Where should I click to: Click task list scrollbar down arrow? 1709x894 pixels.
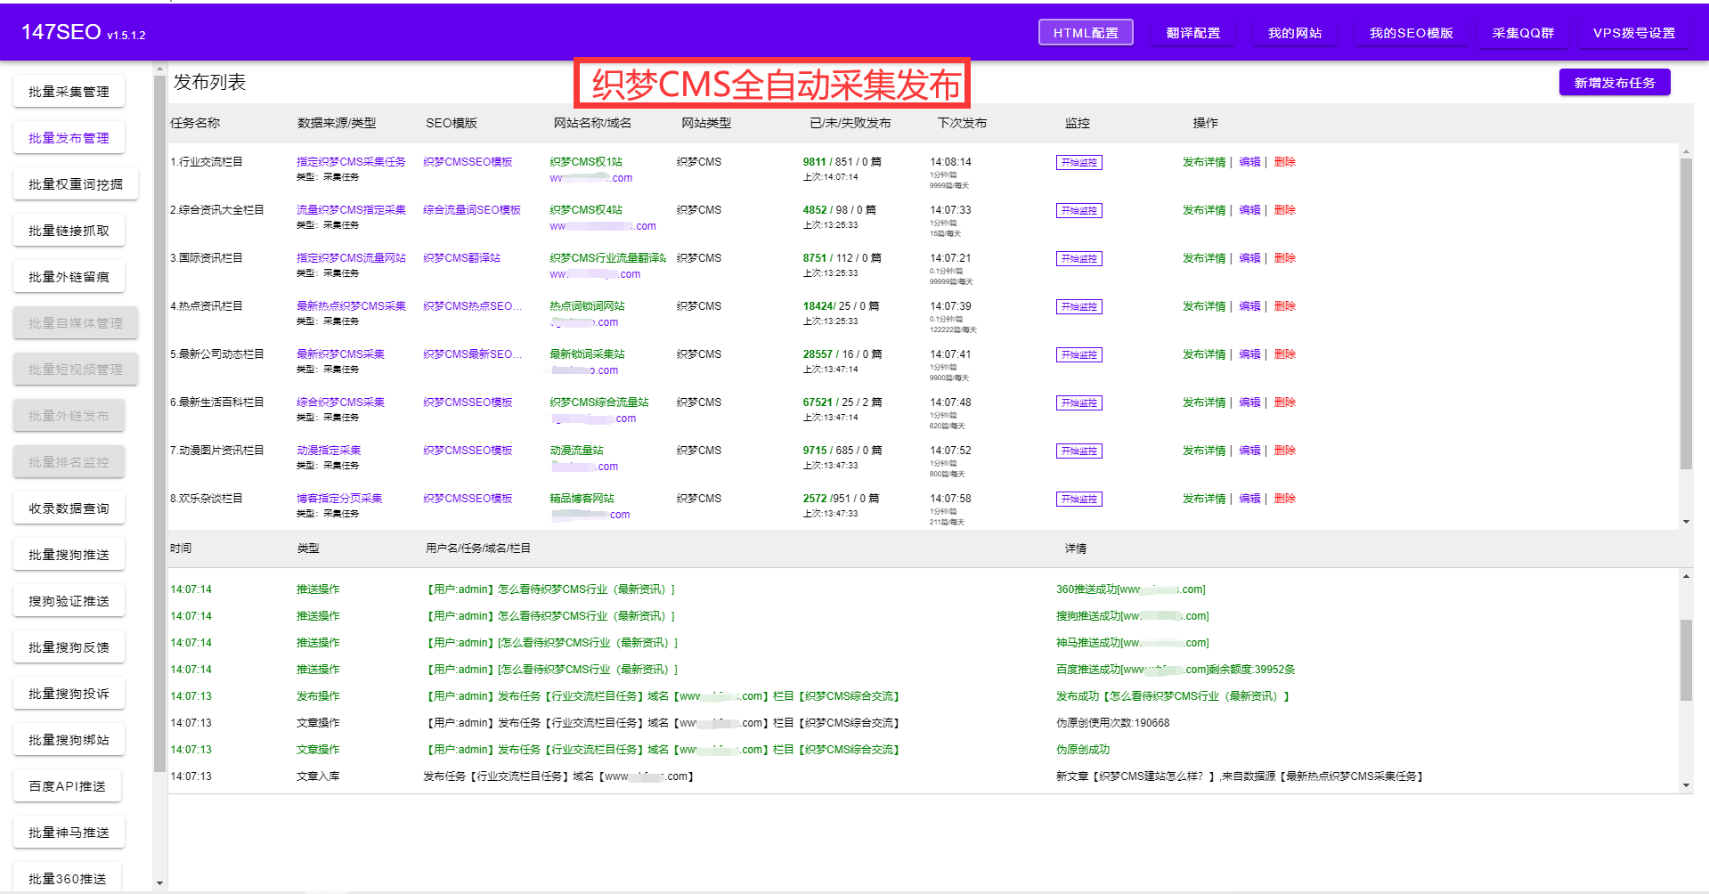pyautogui.click(x=1686, y=522)
